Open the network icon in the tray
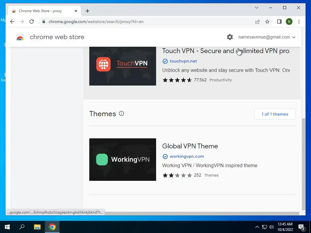The image size is (311, 233). tap(265, 227)
